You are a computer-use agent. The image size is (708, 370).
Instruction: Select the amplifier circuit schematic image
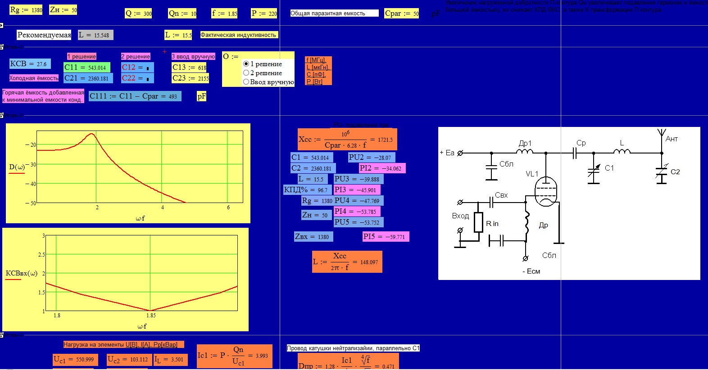[x=569, y=203]
